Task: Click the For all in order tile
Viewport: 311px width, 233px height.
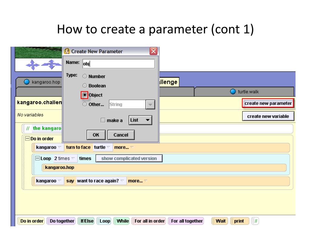Action: tap(149, 221)
